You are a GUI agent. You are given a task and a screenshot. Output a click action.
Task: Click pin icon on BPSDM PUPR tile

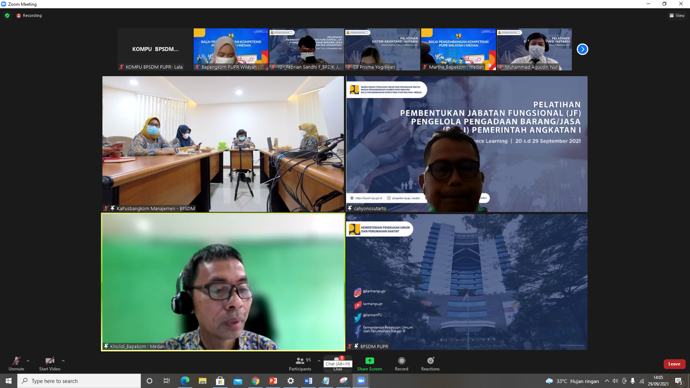click(x=356, y=346)
